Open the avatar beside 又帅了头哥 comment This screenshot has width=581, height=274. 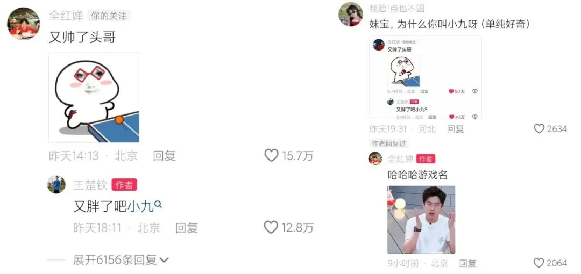click(x=23, y=23)
